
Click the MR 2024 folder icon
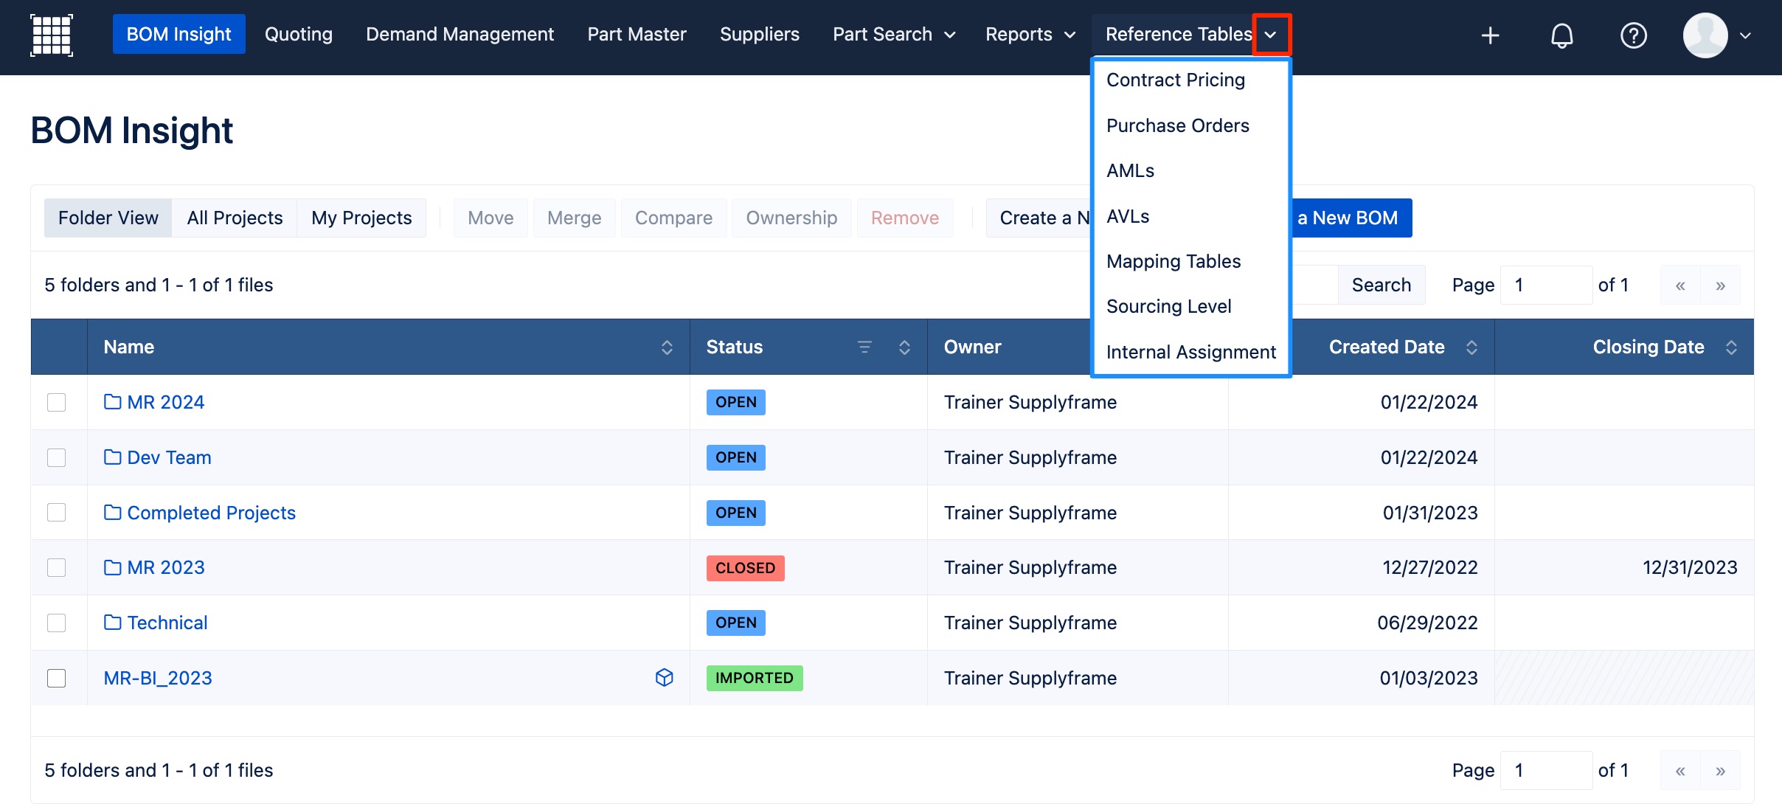point(112,401)
